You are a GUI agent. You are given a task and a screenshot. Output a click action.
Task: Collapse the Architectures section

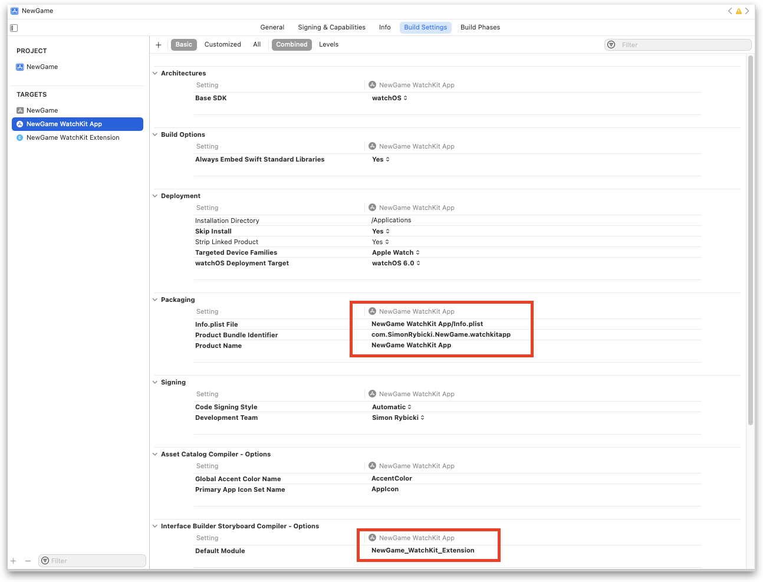(x=155, y=74)
